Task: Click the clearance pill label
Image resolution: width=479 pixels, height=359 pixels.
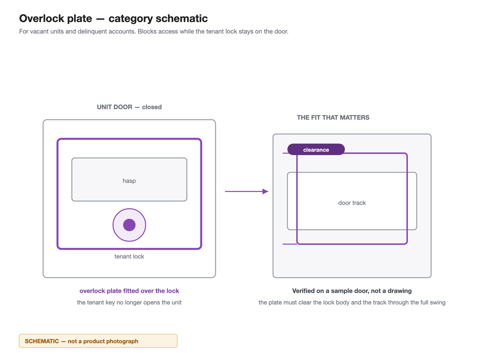Action: 316,150
